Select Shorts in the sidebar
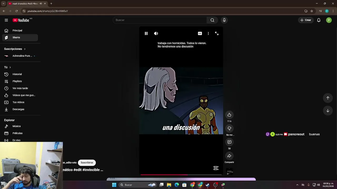 pyautogui.click(x=20, y=38)
